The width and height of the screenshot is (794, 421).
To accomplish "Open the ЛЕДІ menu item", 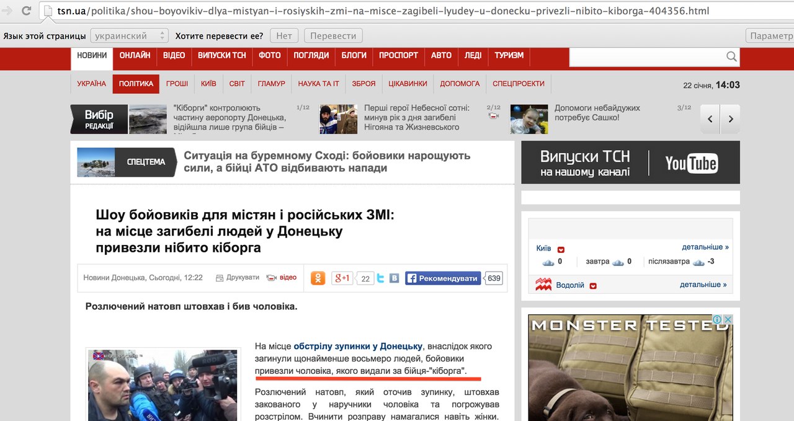I will tap(473, 55).
